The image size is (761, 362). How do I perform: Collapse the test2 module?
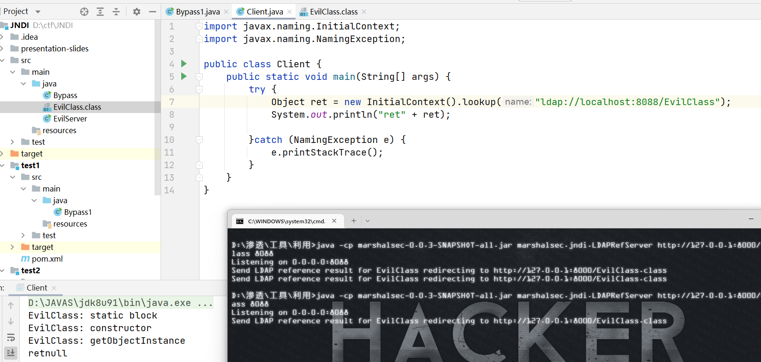click(x=2, y=270)
